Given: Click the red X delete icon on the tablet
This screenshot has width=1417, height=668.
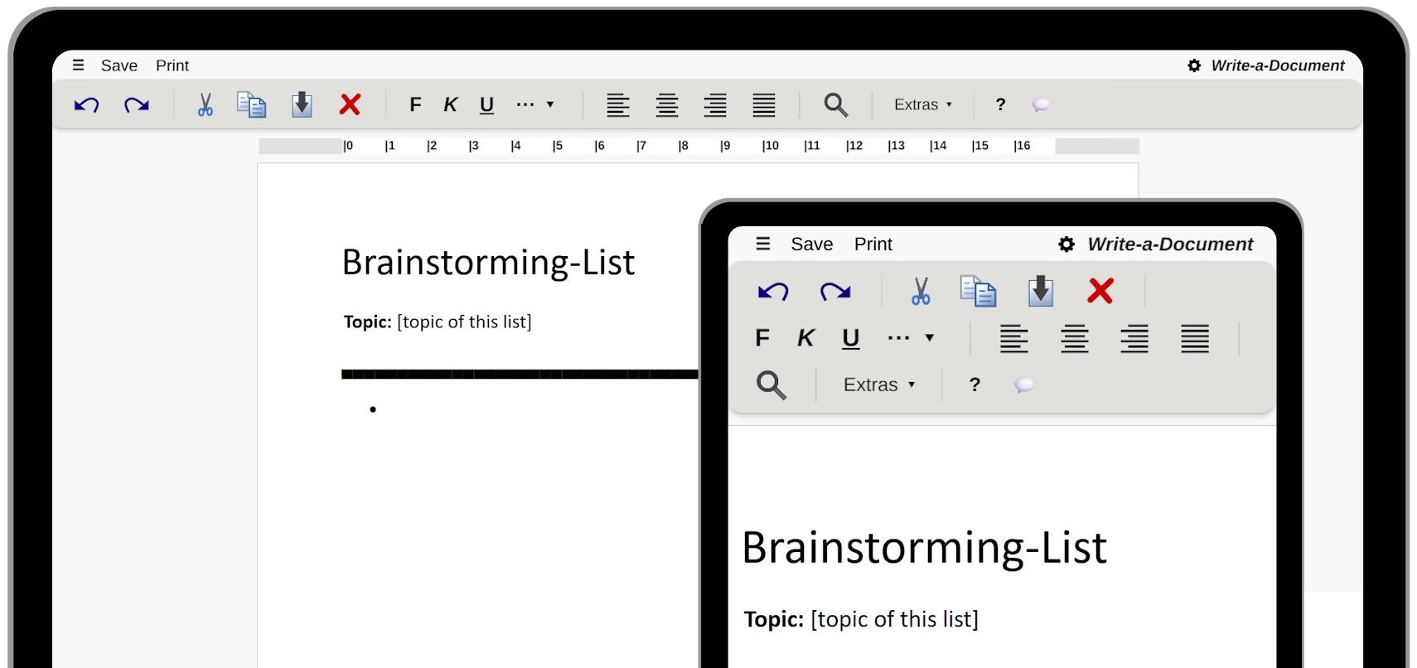Looking at the screenshot, I should pos(1100,291).
